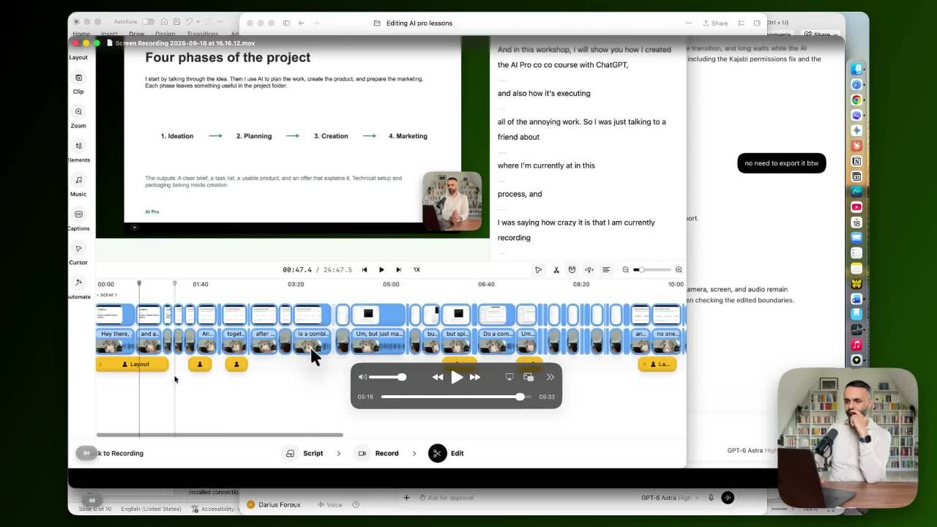Open the Music panel in the sidebar
Screen dimensions: 937x527
coord(78,185)
